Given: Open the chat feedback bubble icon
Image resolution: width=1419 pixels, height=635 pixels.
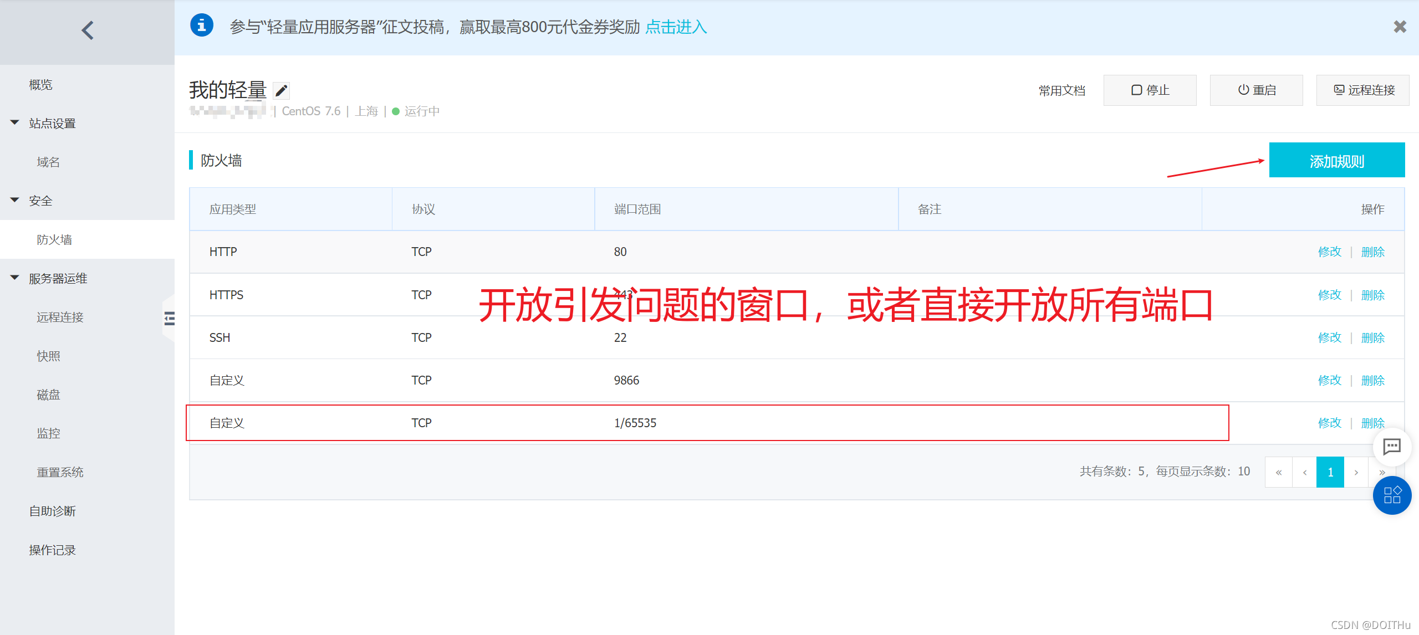Looking at the screenshot, I should pos(1392,447).
